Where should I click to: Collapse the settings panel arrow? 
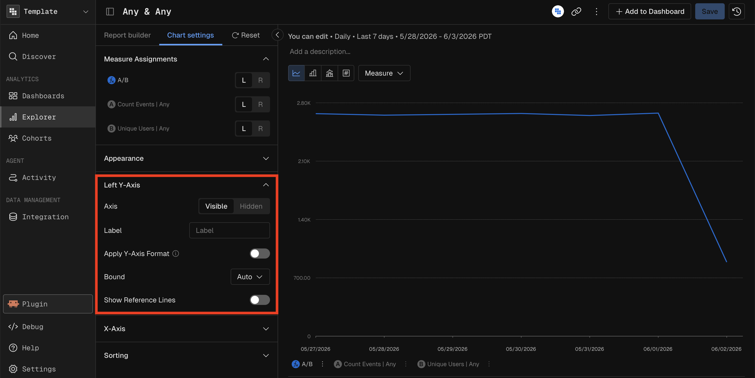(277, 35)
